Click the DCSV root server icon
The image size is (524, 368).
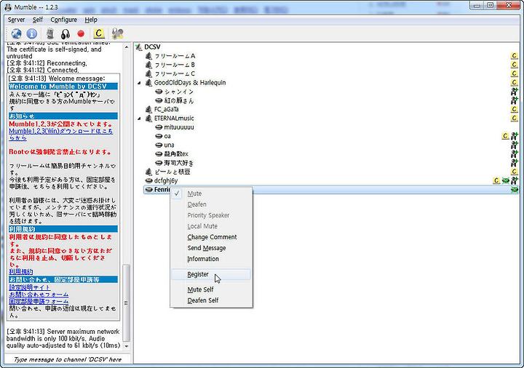coord(139,47)
